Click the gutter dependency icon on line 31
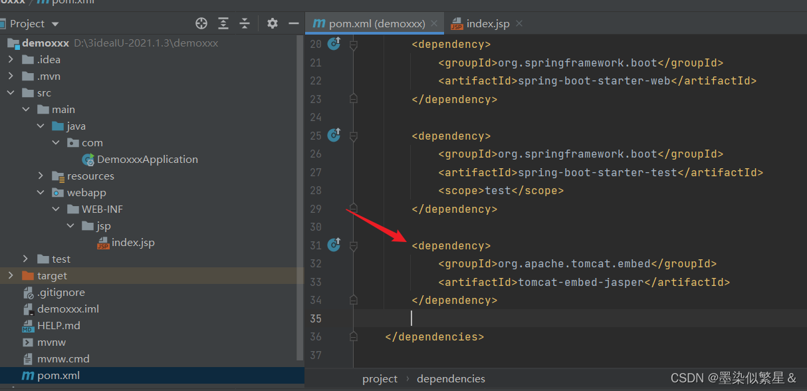 334,245
